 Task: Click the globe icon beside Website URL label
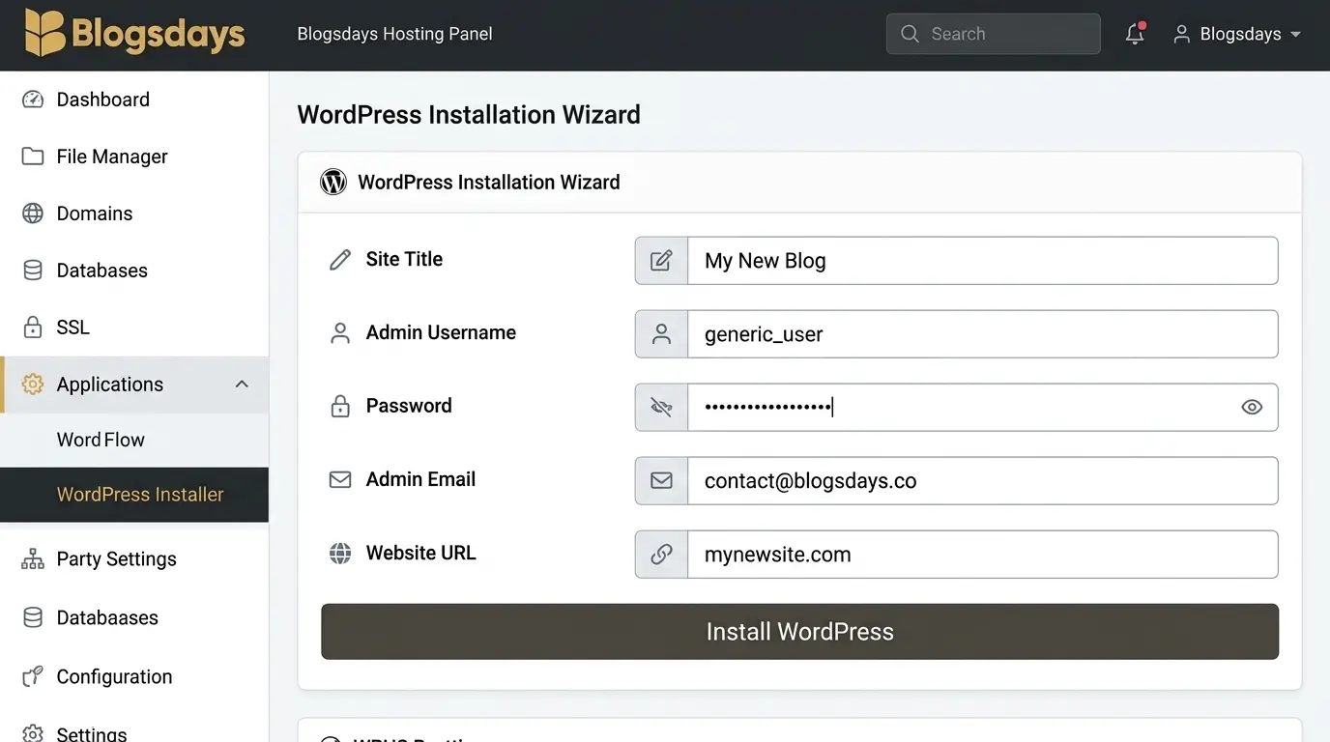click(340, 554)
